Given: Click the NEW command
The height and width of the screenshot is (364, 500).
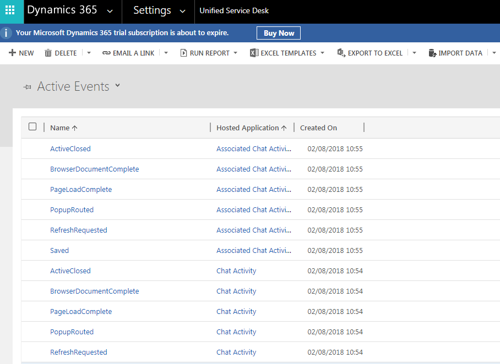Looking at the screenshot, I should point(26,53).
